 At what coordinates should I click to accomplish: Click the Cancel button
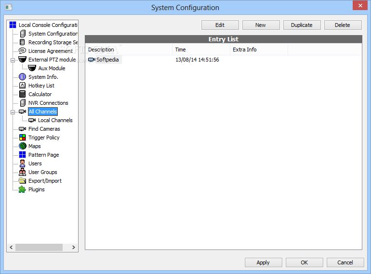pos(345,262)
